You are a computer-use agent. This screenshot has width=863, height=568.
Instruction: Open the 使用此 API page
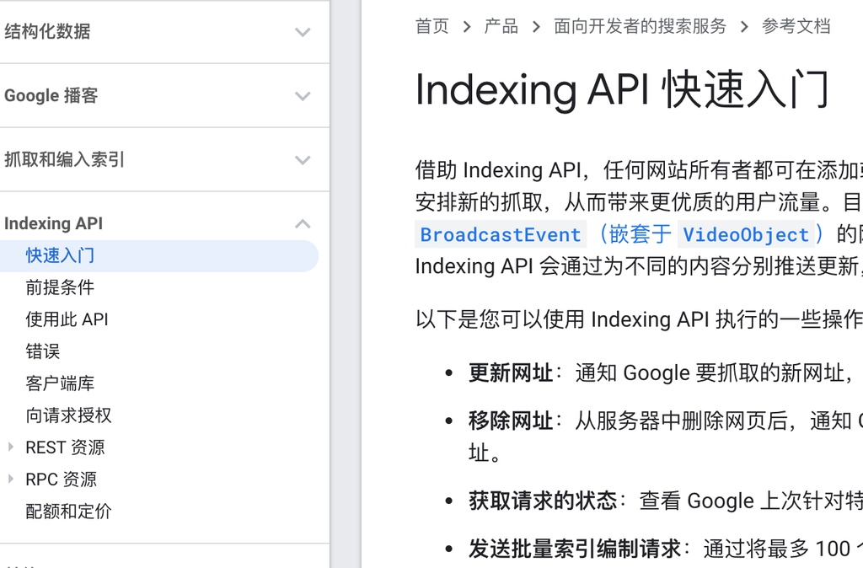[x=67, y=319]
